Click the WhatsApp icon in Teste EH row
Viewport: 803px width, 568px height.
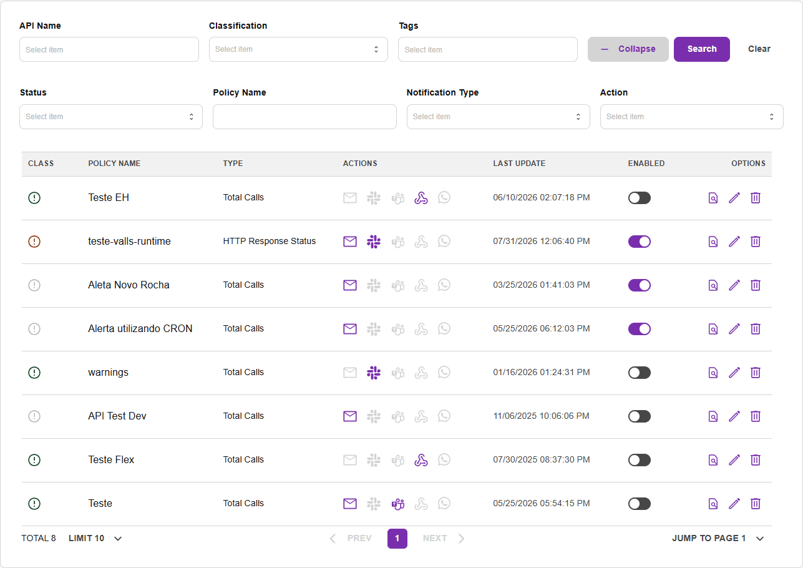444,198
